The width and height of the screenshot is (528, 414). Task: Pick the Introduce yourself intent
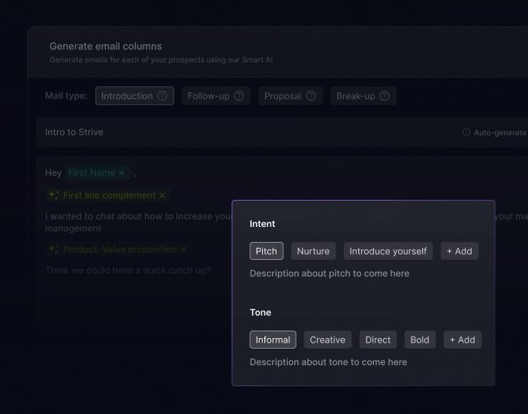click(x=388, y=251)
